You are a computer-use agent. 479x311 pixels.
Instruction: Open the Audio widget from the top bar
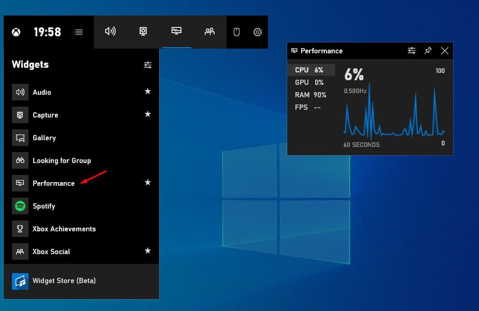110,31
